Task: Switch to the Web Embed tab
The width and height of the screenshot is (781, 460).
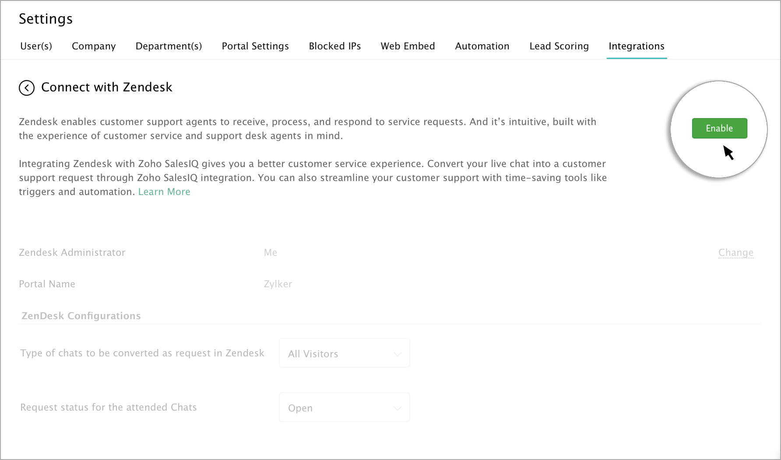Action: click(408, 46)
